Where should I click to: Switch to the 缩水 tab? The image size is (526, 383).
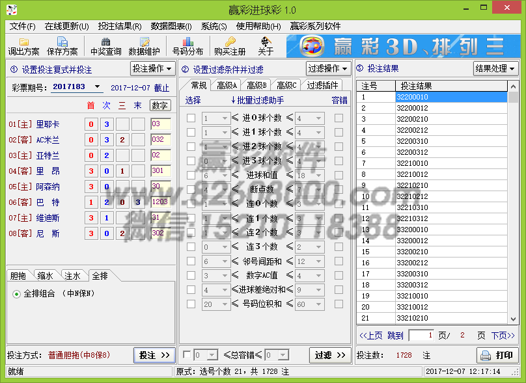(x=46, y=276)
